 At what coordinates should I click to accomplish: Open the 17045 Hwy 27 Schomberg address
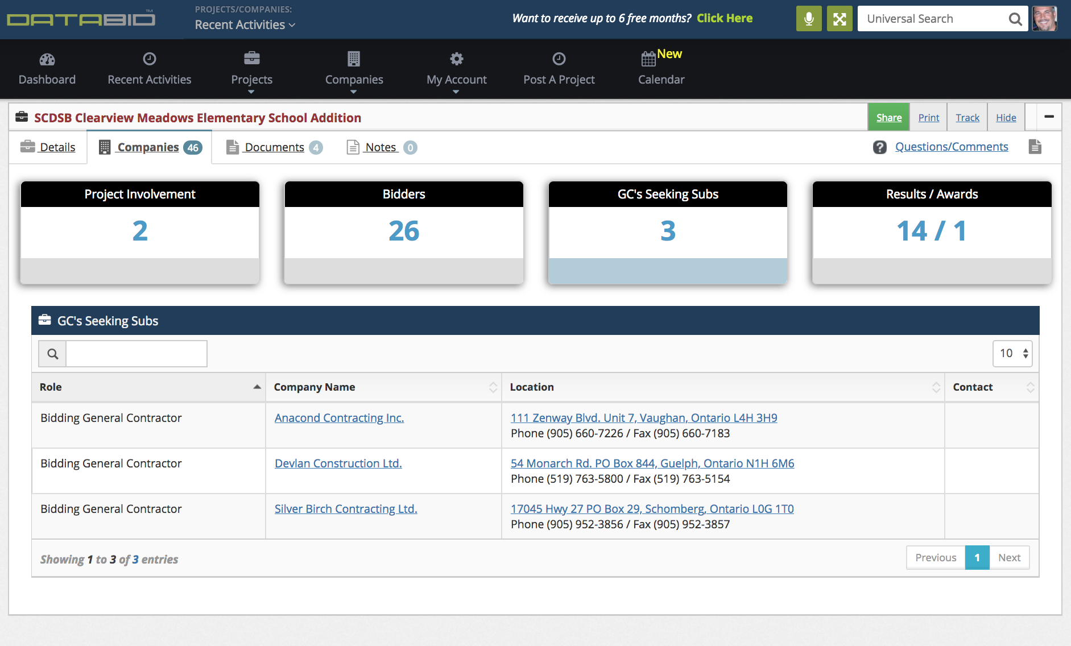(652, 509)
